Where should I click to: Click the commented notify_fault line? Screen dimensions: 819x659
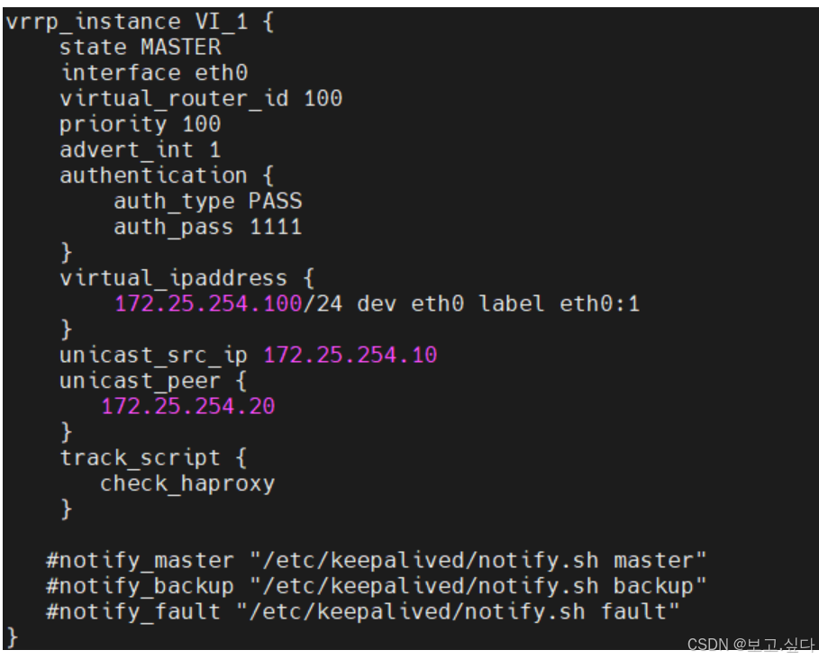point(363,611)
